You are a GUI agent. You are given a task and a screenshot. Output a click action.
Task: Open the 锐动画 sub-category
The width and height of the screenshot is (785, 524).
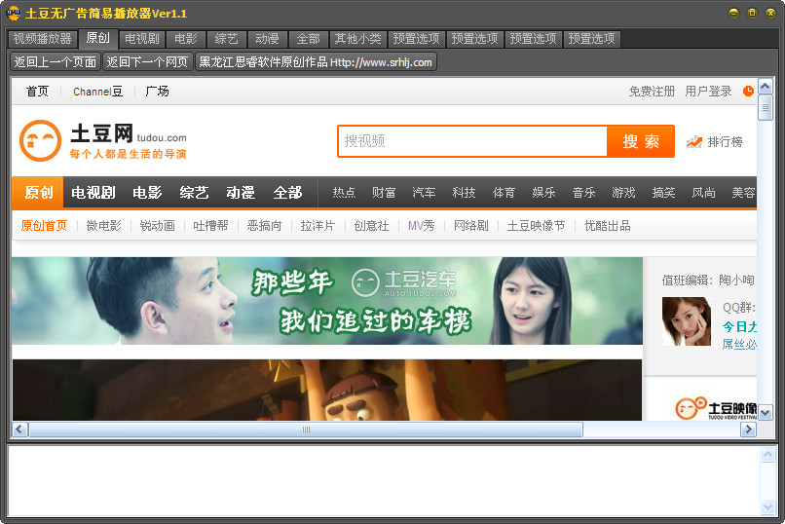pos(157,226)
